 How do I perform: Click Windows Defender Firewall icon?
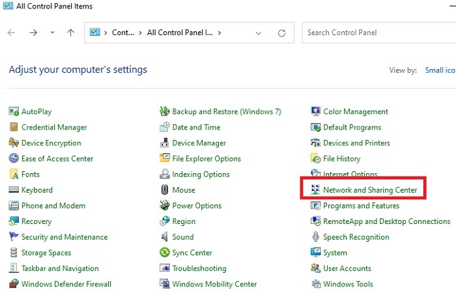pos(14,284)
